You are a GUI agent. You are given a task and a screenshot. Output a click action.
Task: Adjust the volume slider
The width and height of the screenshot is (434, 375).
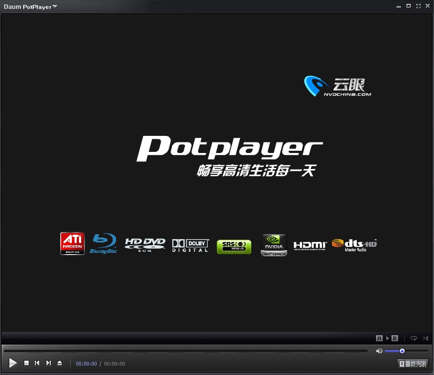click(x=406, y=351)
